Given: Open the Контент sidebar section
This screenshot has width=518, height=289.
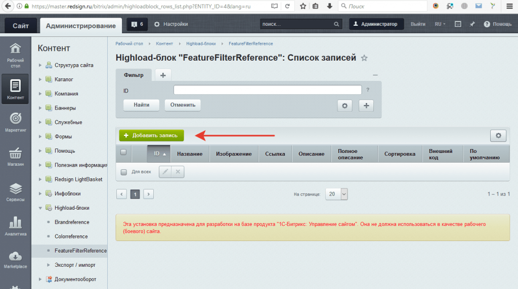Looking at the screenshot, I should point(15,89).
